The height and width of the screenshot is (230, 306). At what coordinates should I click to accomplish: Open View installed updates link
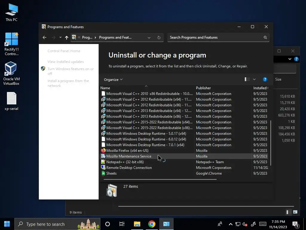(x=65, y=62)
